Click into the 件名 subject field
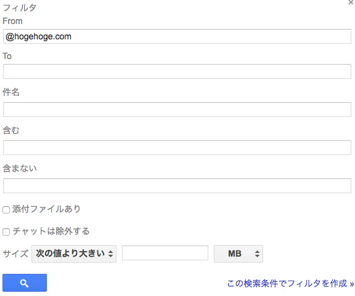The image size is (355, 296). [x=177, y=110]
